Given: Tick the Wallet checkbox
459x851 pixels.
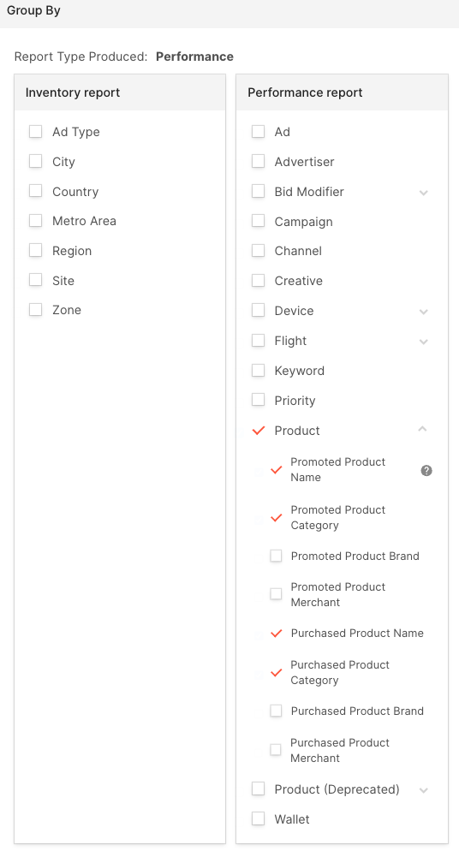Looking at the screenshot, I should click(x=259, y=818).
